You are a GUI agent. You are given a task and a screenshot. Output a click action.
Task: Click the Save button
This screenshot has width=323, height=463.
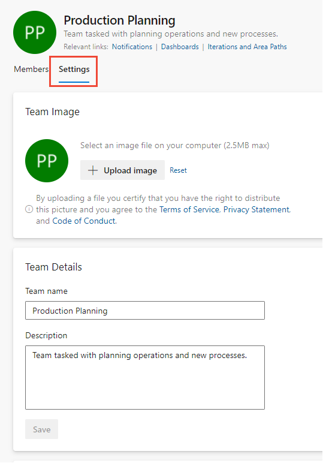pyautogui.click(x=41, y=429)
